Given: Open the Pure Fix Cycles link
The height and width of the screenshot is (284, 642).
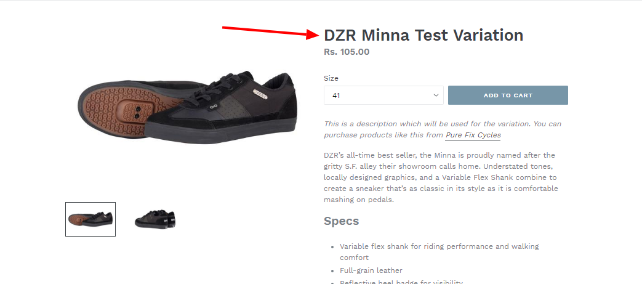Looking at the screenshot, I should coord(473,135).
